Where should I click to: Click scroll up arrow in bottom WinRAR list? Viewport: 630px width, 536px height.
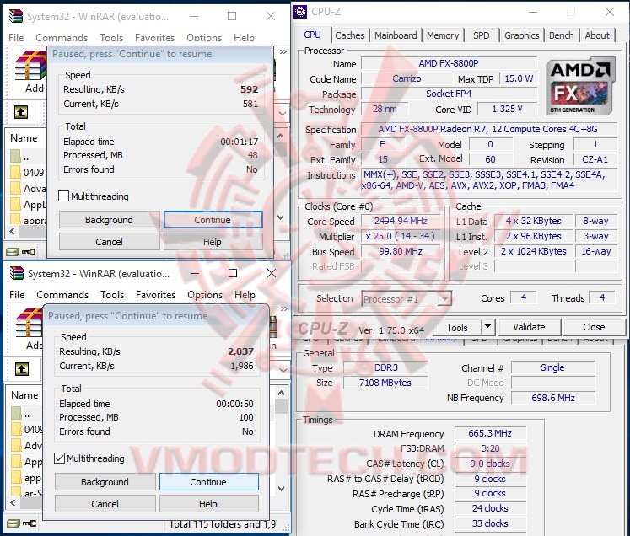coord(281,393)
